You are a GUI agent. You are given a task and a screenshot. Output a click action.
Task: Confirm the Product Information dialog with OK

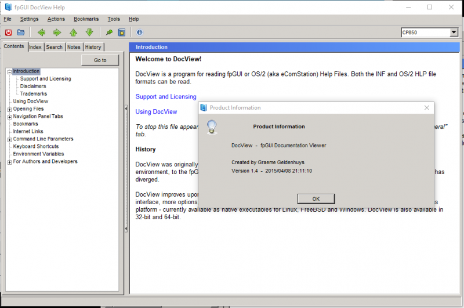tap(316, 199)
